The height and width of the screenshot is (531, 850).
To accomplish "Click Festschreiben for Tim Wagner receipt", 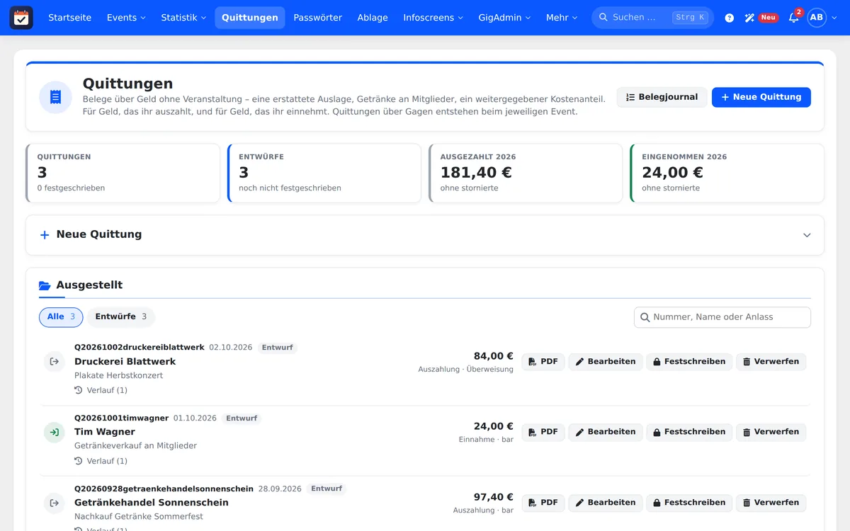I will (x=689, y=432).
